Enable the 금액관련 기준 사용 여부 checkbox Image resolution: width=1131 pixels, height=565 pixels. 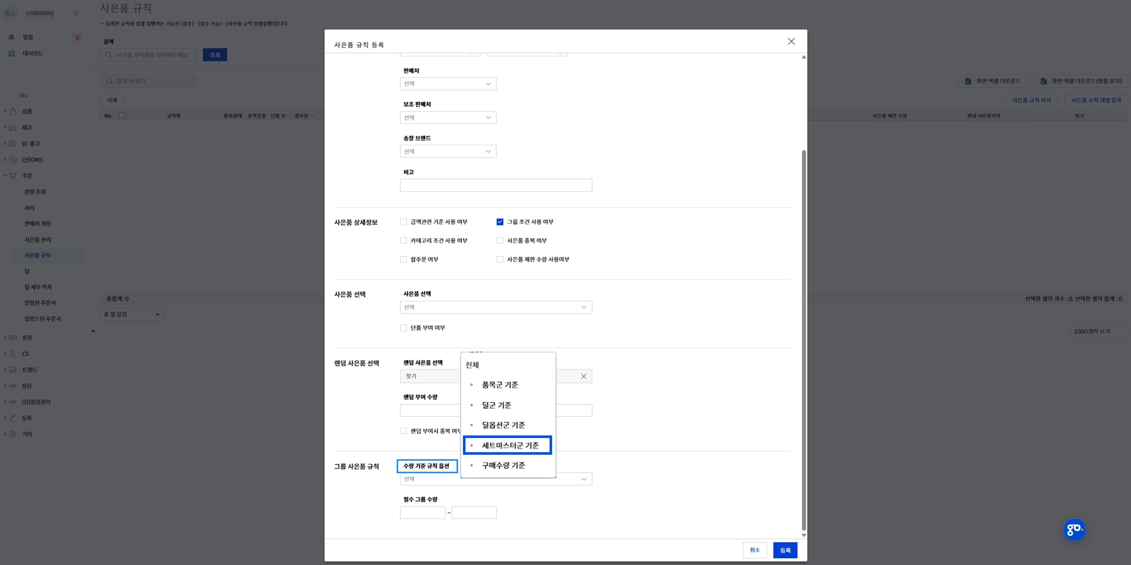coord(403,221)
